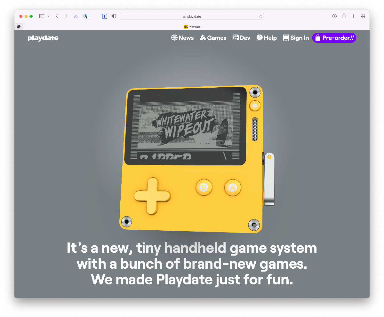Image resolution: width=384 pixels, height=317 pixels.
Task: Open the Share menu
Action: click(x=344, y=16)
